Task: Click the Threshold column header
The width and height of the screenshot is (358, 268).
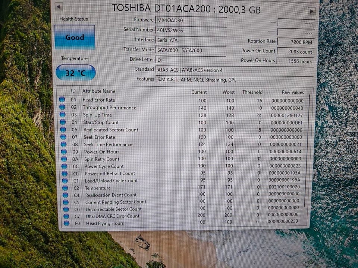Action: tap(252, 92)
